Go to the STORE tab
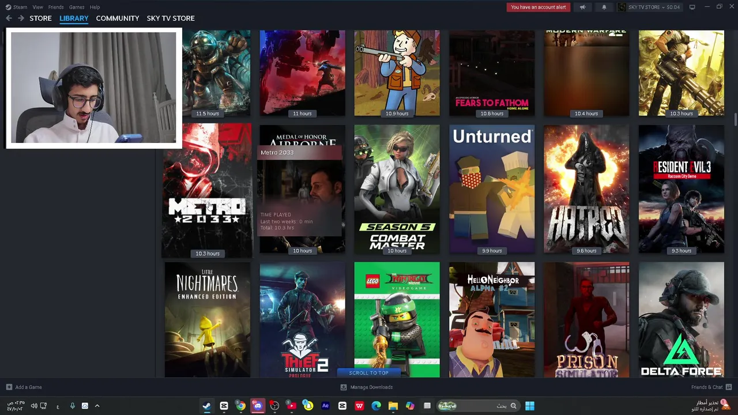 40,18
